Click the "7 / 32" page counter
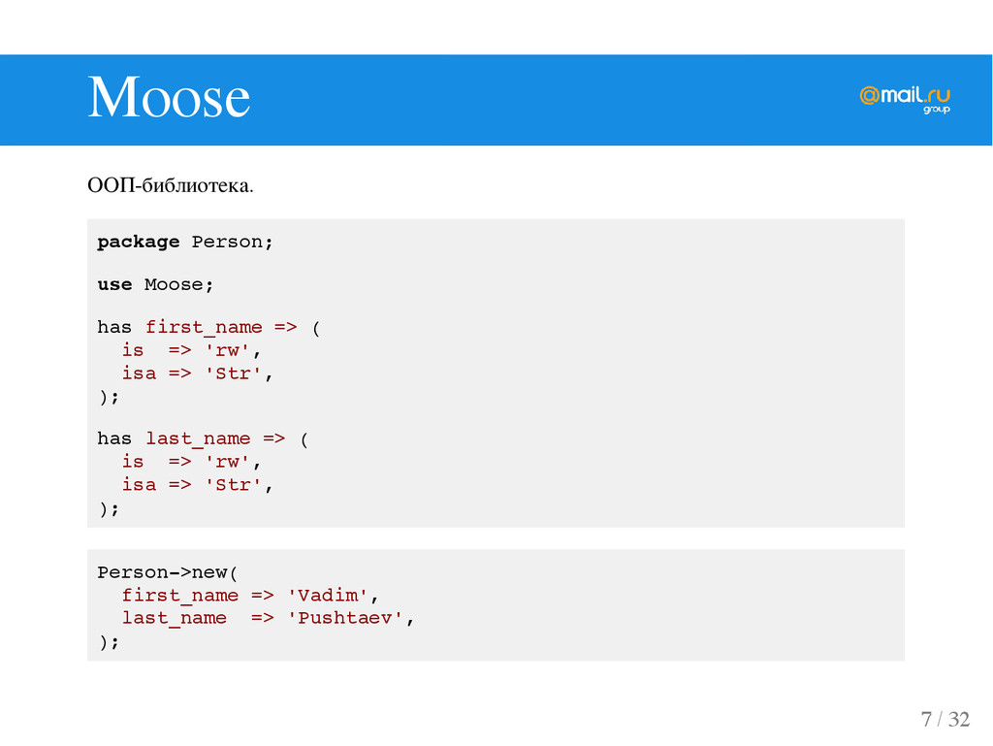Viewport: 993px width, 746px height. [x=945, y=720]
